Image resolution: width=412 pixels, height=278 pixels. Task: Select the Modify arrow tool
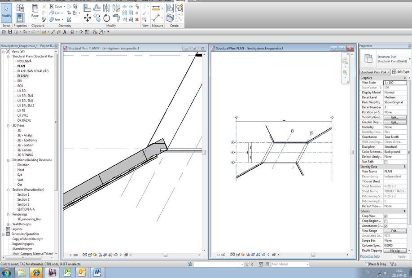6,12
